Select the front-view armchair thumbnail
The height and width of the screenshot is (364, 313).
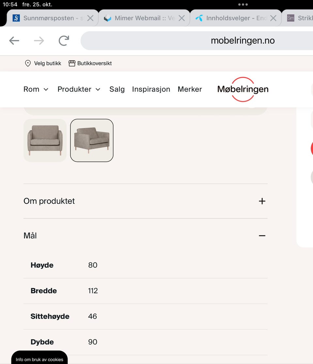click(x=45, y=140)
